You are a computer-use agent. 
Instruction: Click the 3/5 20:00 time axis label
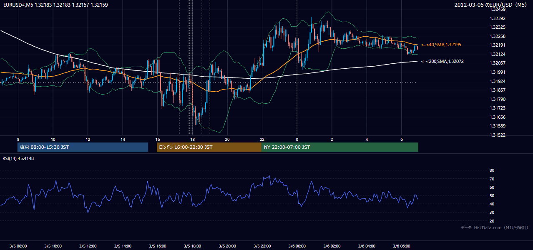click(227, 246)
